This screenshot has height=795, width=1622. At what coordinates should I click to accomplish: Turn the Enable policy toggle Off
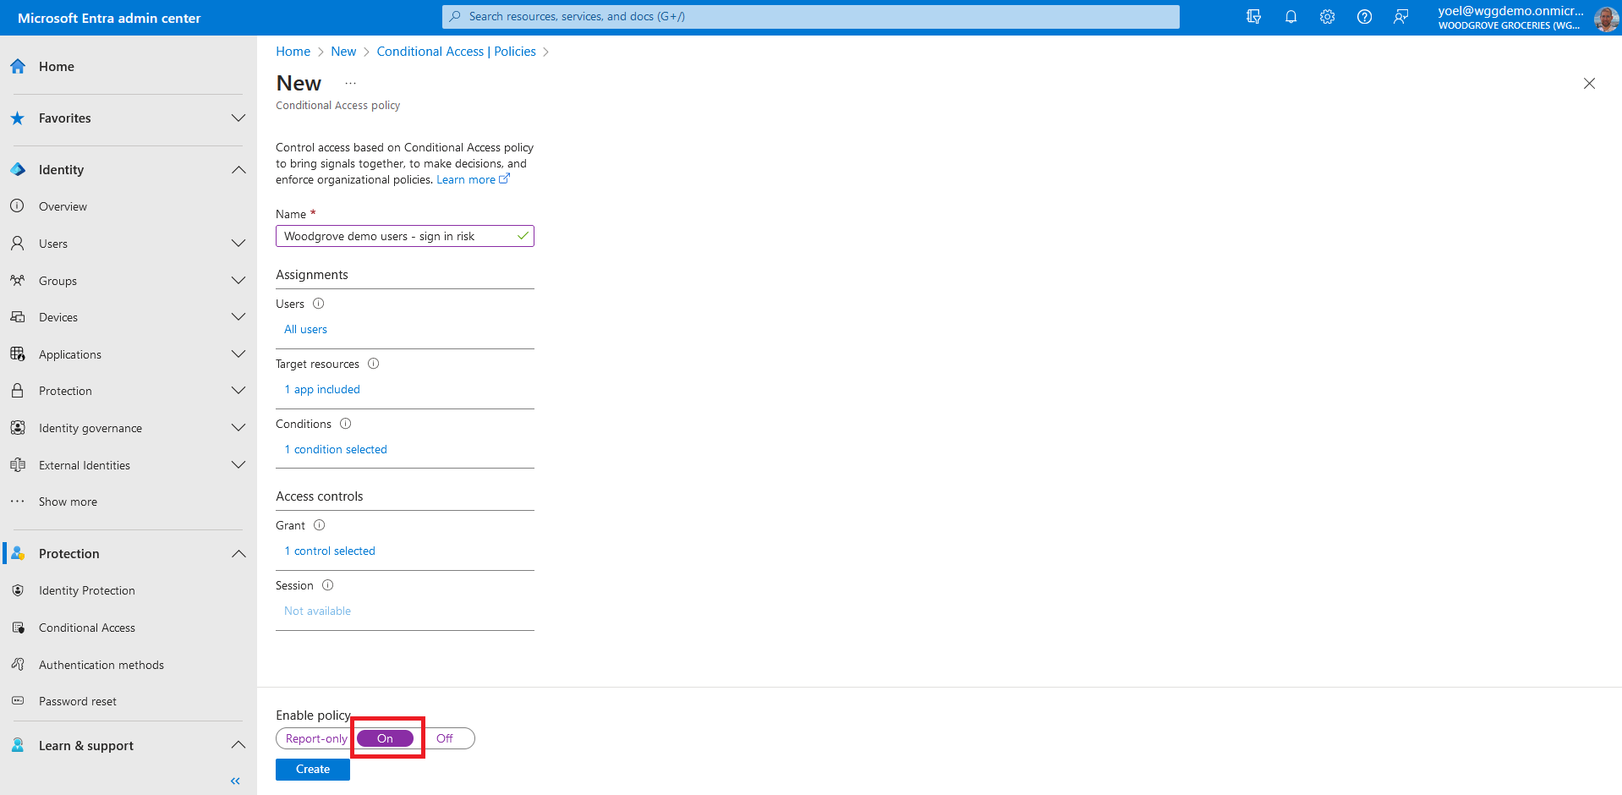[x=445, y=738]
